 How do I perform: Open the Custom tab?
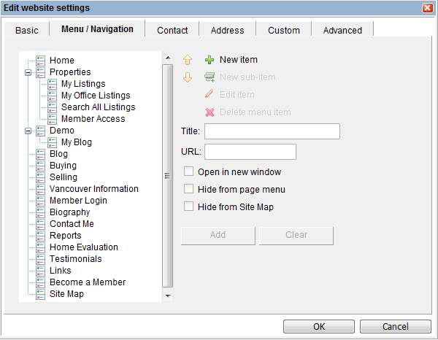click(x=284, y=30)
